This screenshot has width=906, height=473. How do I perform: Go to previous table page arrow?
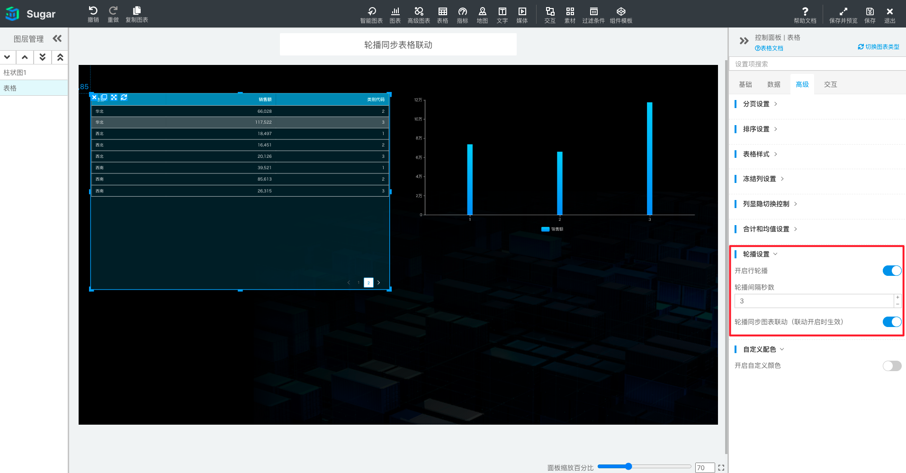pyautogui.click(x=349, y=282)
